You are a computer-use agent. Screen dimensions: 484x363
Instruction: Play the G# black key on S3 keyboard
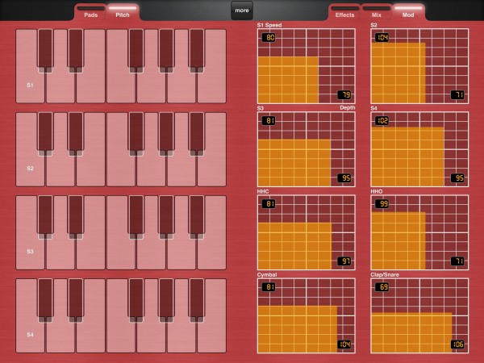pyautogui.click(x=166, y=215)
